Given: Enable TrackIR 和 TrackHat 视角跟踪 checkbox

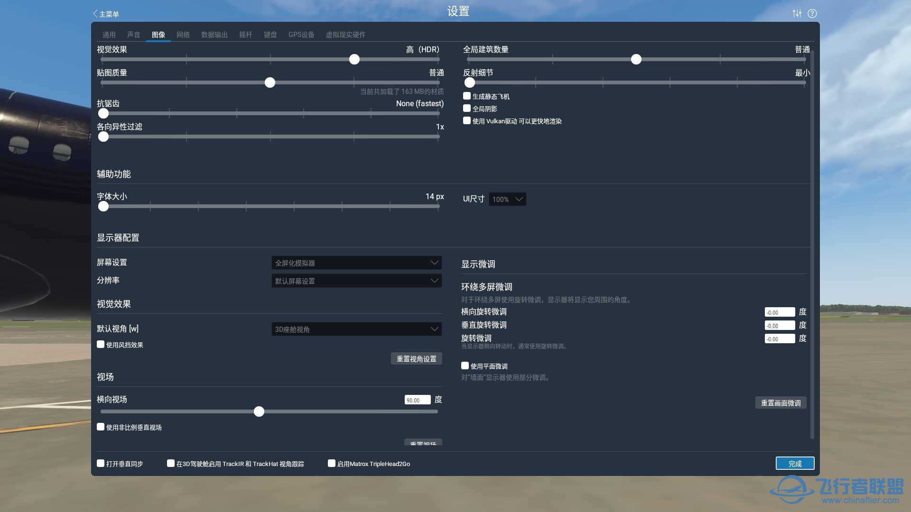Looking at the screenshot, I should click(x=171, y=463).
